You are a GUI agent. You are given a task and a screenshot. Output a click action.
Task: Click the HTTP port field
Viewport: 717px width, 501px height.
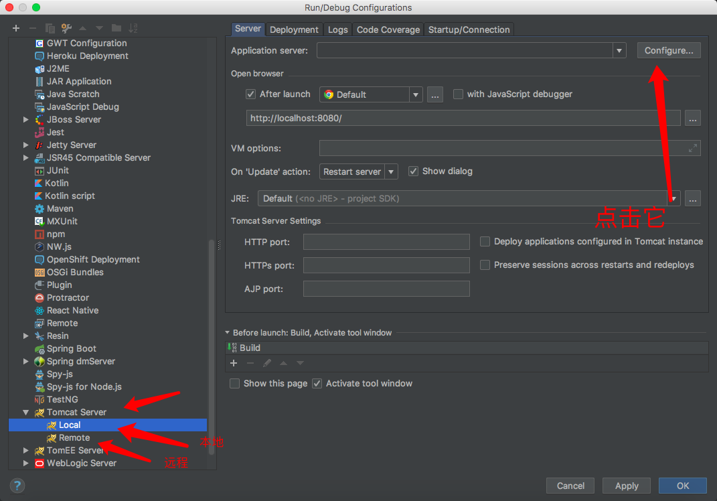coord(386,242)
